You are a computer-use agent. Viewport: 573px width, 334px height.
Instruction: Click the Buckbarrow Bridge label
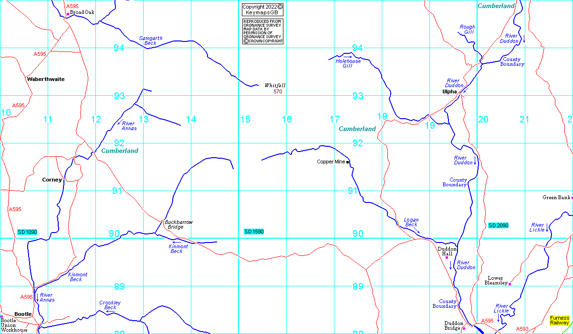178,224
